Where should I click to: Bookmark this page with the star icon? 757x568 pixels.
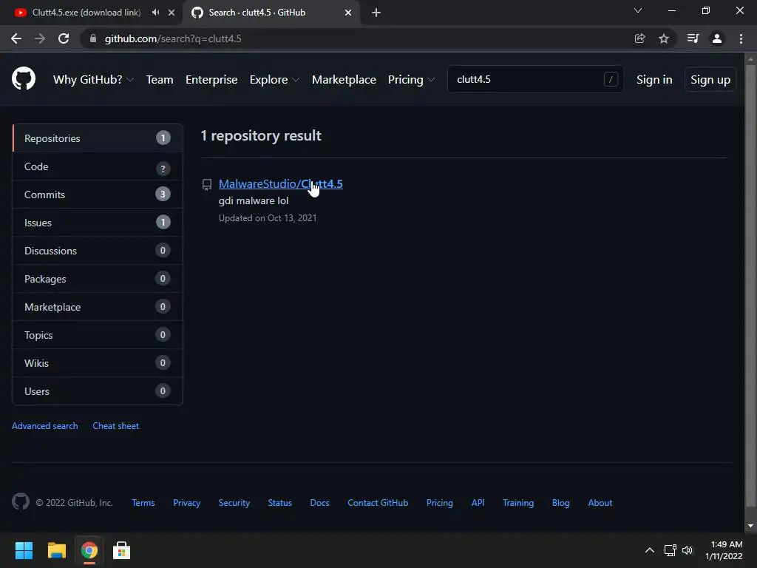[x=664, y=38]
